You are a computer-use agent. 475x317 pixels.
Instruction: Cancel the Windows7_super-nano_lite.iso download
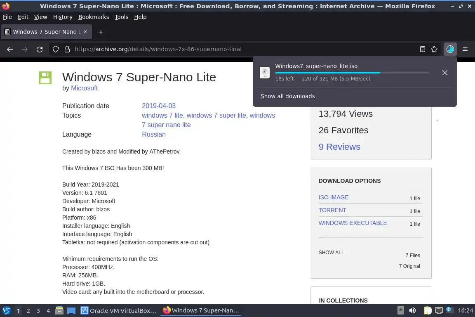click(x=444, y=73)
